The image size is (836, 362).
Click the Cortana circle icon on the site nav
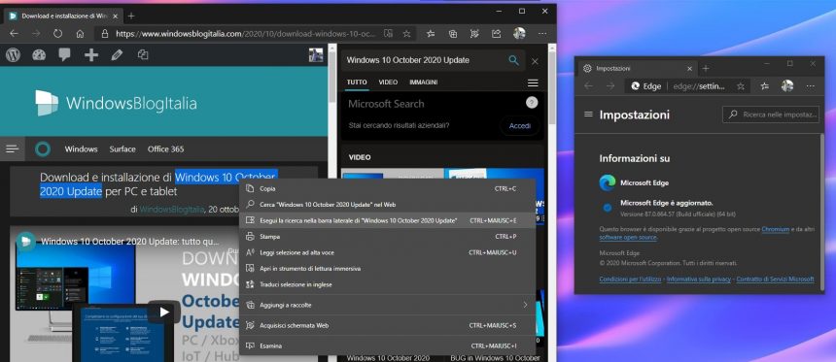pyautogui.click(x=43, y=149)
